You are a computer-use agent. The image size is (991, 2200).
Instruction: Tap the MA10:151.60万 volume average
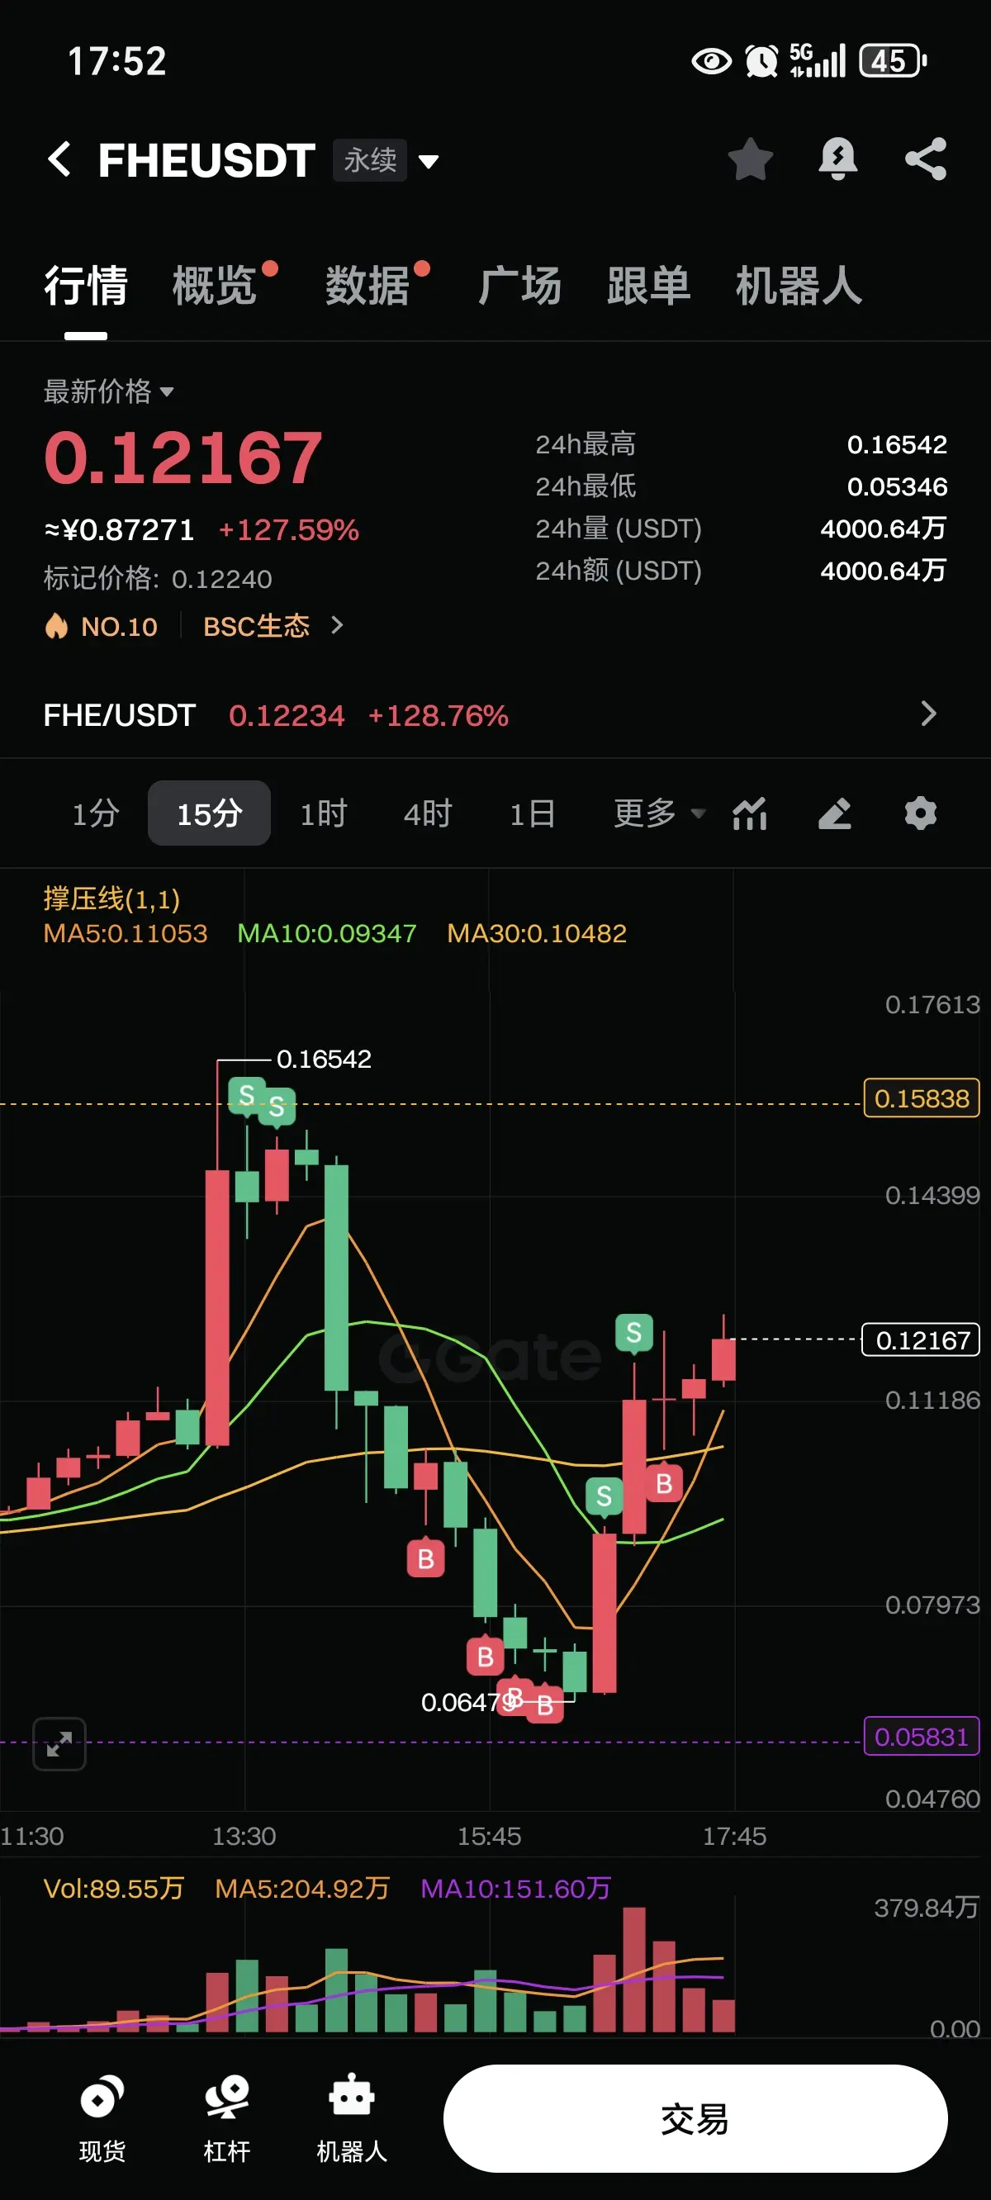click(x=516, y=1889)
